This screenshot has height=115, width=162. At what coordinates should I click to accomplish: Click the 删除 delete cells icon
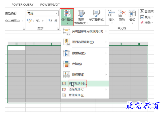tap(122, 13)
